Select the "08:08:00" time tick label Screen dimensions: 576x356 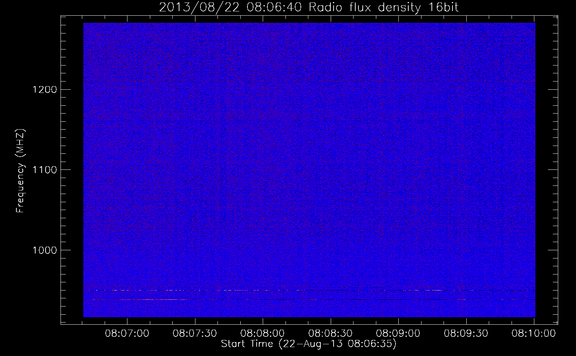[263, 334]
